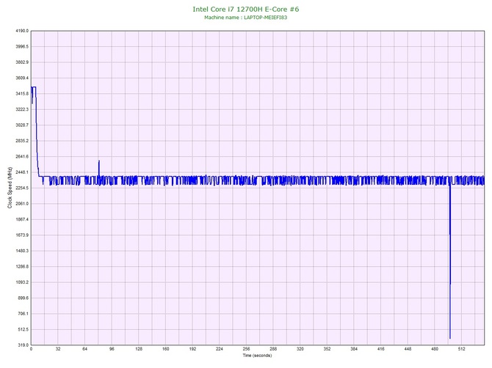Click the 192 time axis tick label
The height and width of the screenshot is (368, 492).
coord(192,349)
